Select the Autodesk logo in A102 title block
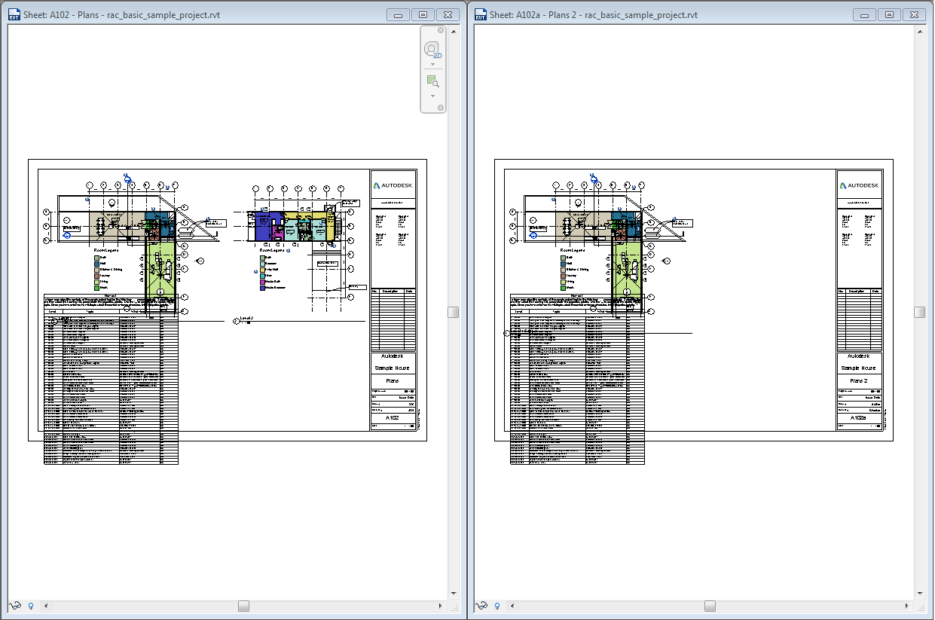935x620 pixels. 393,185
